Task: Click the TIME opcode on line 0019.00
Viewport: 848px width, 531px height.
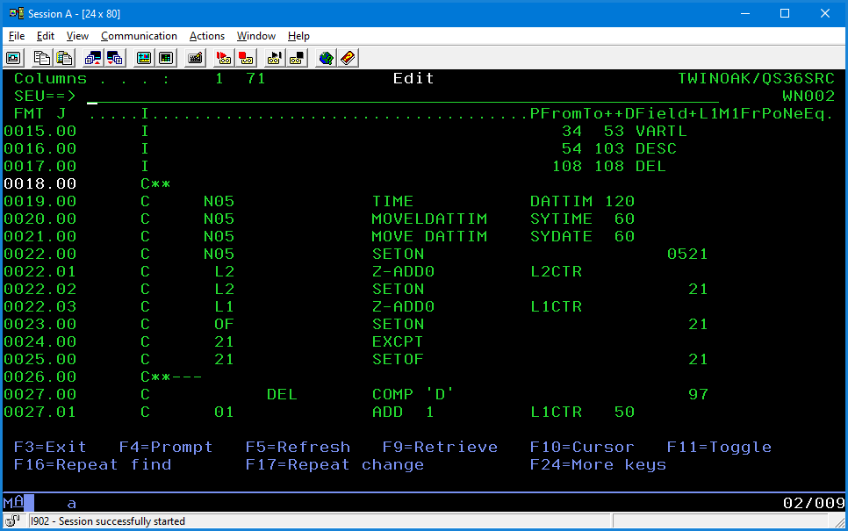Action: pos(392,201)
